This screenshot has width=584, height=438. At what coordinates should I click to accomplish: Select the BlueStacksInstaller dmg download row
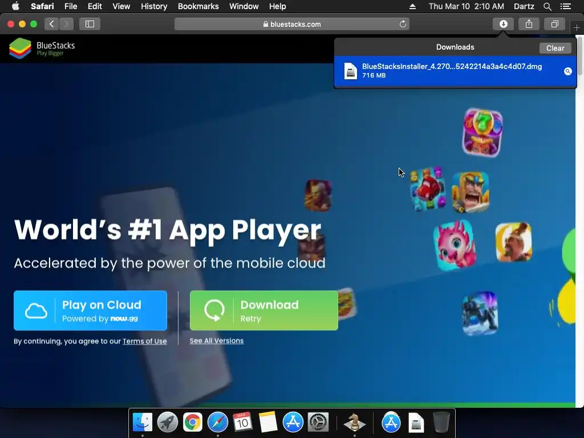click(x=455, y=71)
